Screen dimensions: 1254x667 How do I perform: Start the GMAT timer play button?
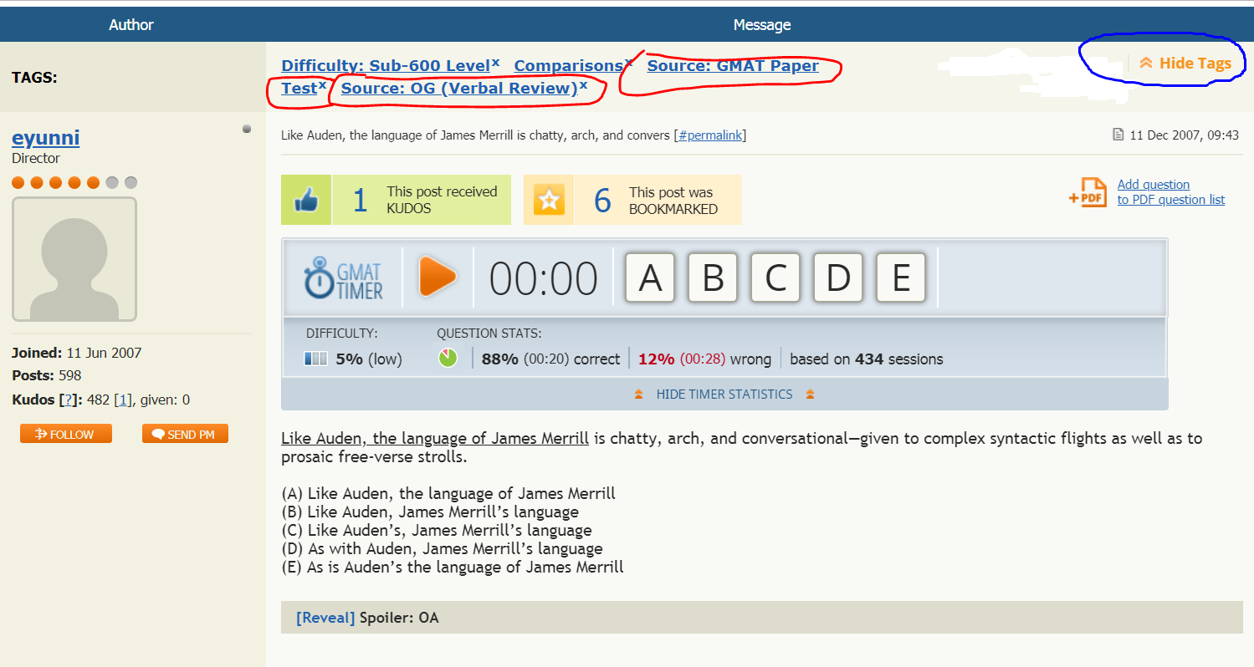[x=438, y=277]
